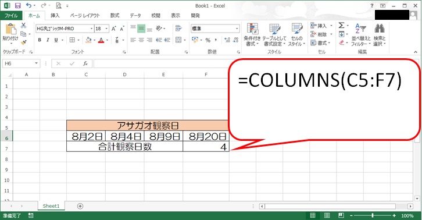This screenshot has height=220, width=422.
Task: Switch to the Data (データ) tab
Action: (x=135, y=16)
